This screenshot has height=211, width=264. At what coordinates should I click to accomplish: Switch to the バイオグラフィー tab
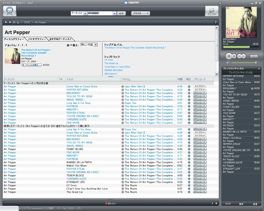pos(37,39)
